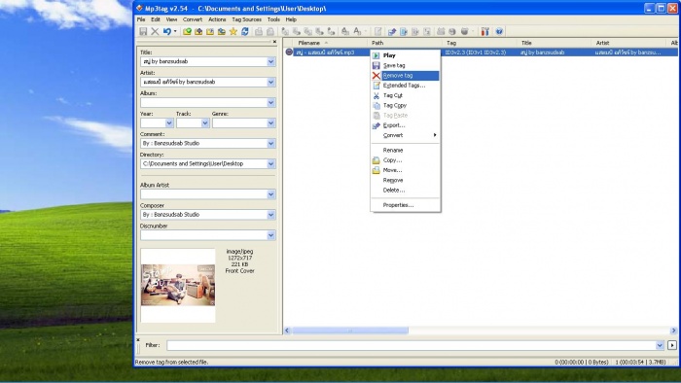Choose Export... in the context menu
This screenshot has height=383, width=681.
point(406,125)
